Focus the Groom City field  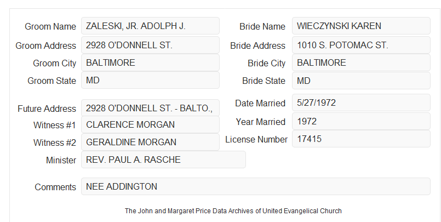[x=150, y=62]
